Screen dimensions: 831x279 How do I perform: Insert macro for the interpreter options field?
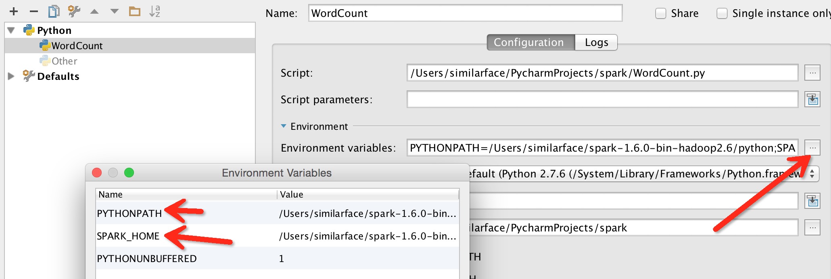click(812, 201)
